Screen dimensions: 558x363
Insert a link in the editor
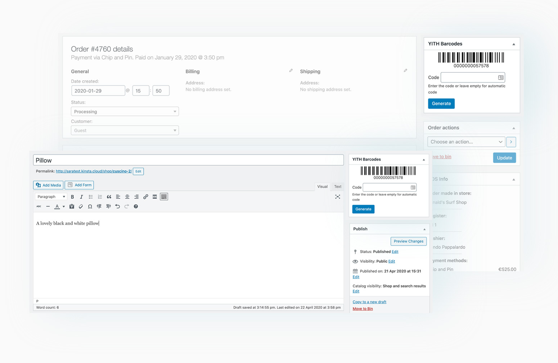point(145,197)
